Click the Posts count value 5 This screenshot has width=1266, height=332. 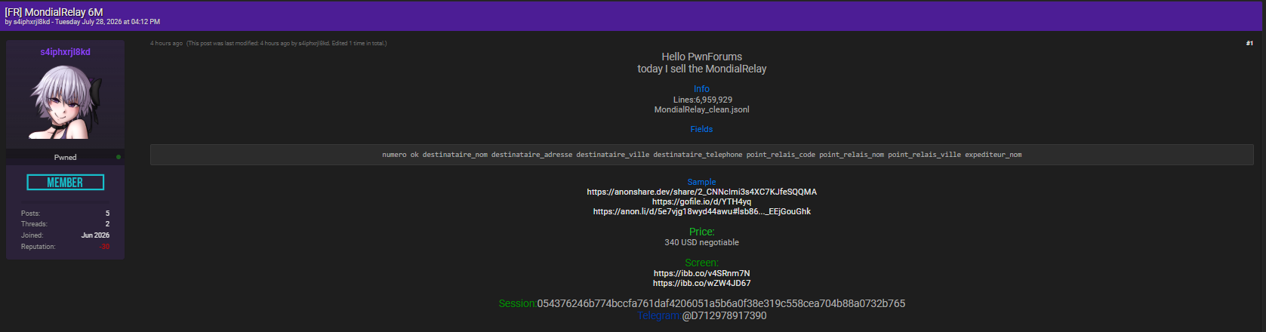[107, 214]
